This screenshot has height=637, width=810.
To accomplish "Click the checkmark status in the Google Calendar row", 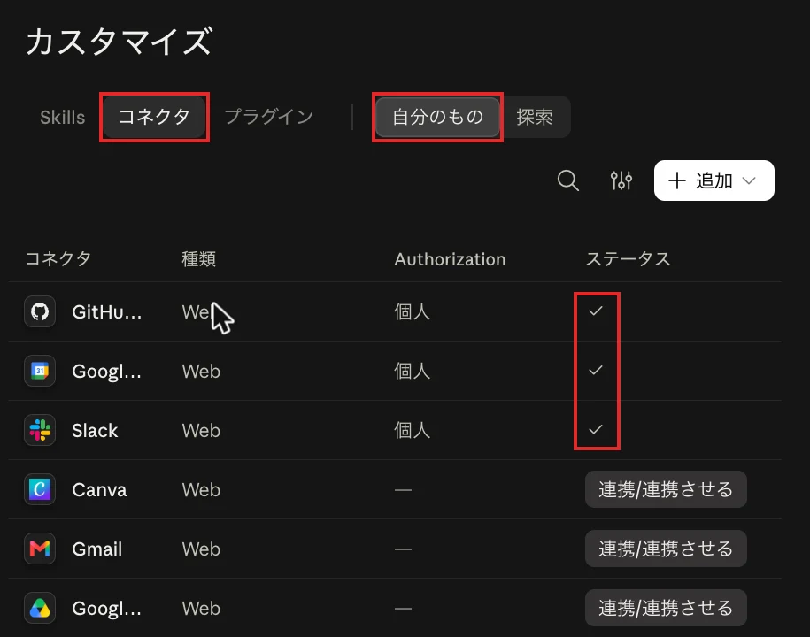I will pyautogui.click(x=596, y=370).
